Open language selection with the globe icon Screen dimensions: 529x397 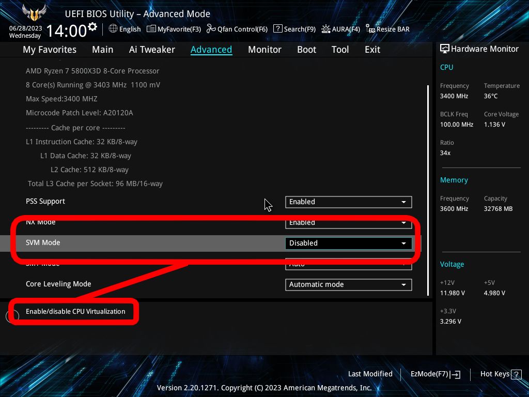point(113,29)
